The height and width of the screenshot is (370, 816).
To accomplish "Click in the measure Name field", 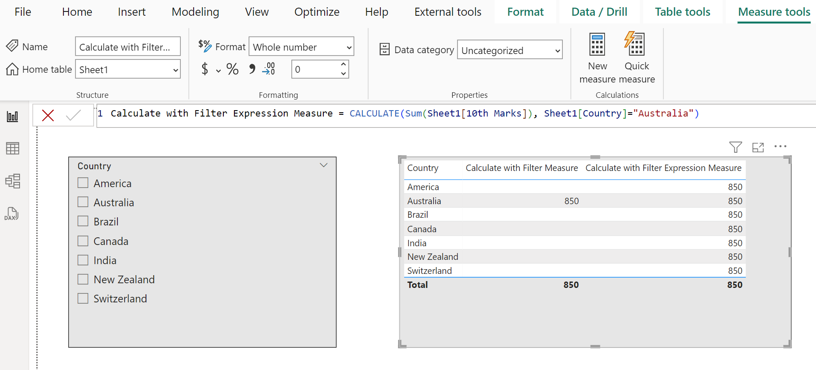I will point(128,47).
